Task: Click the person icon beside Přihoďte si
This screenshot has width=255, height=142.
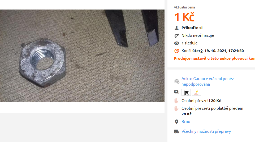Action: pos(176,28)
